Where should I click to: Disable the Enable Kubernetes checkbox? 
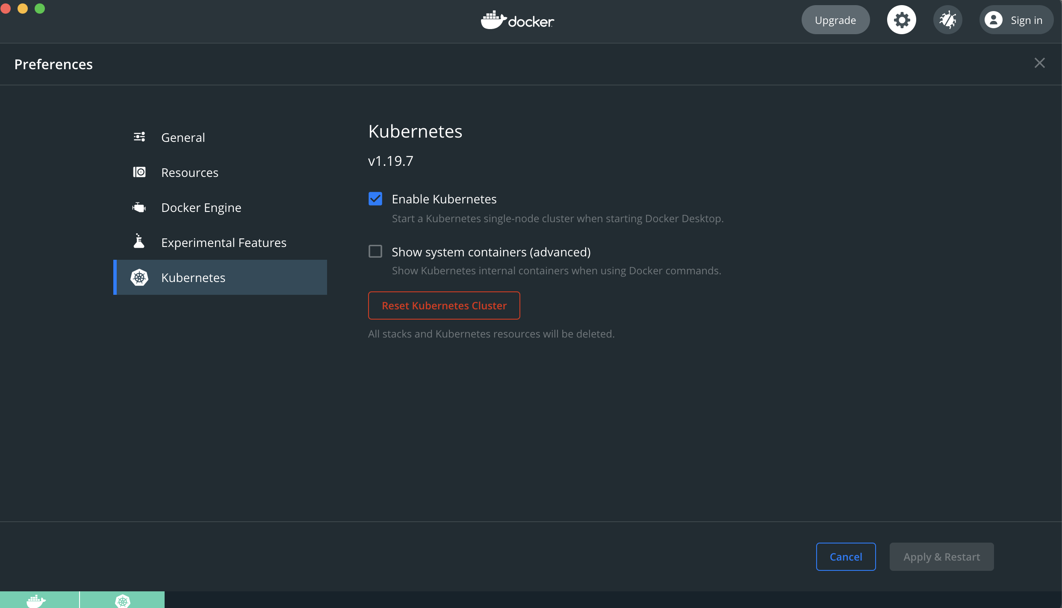point(375,199)
